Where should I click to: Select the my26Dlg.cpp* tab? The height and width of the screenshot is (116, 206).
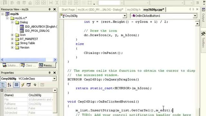[154, 10]
